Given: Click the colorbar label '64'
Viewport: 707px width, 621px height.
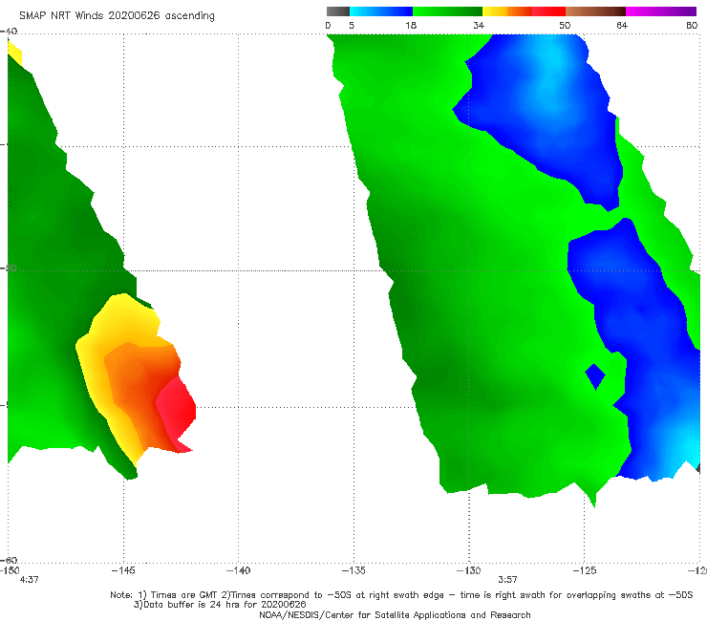Looking at the screenshot, I should pos(622,25).
